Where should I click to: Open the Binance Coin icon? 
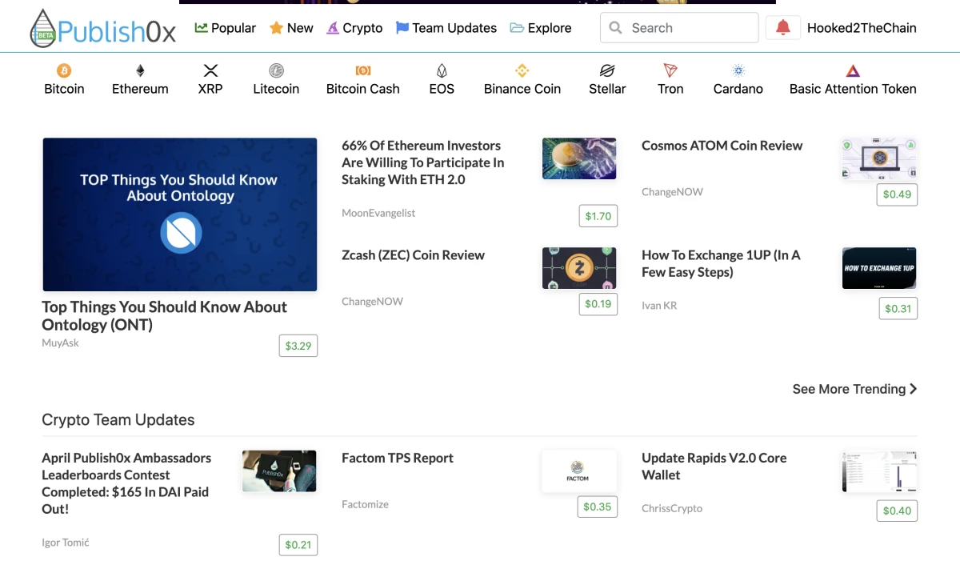[x=522, y=70]
